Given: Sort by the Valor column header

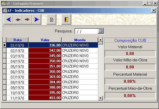Looking at the screenshot, I should [45, 40].
